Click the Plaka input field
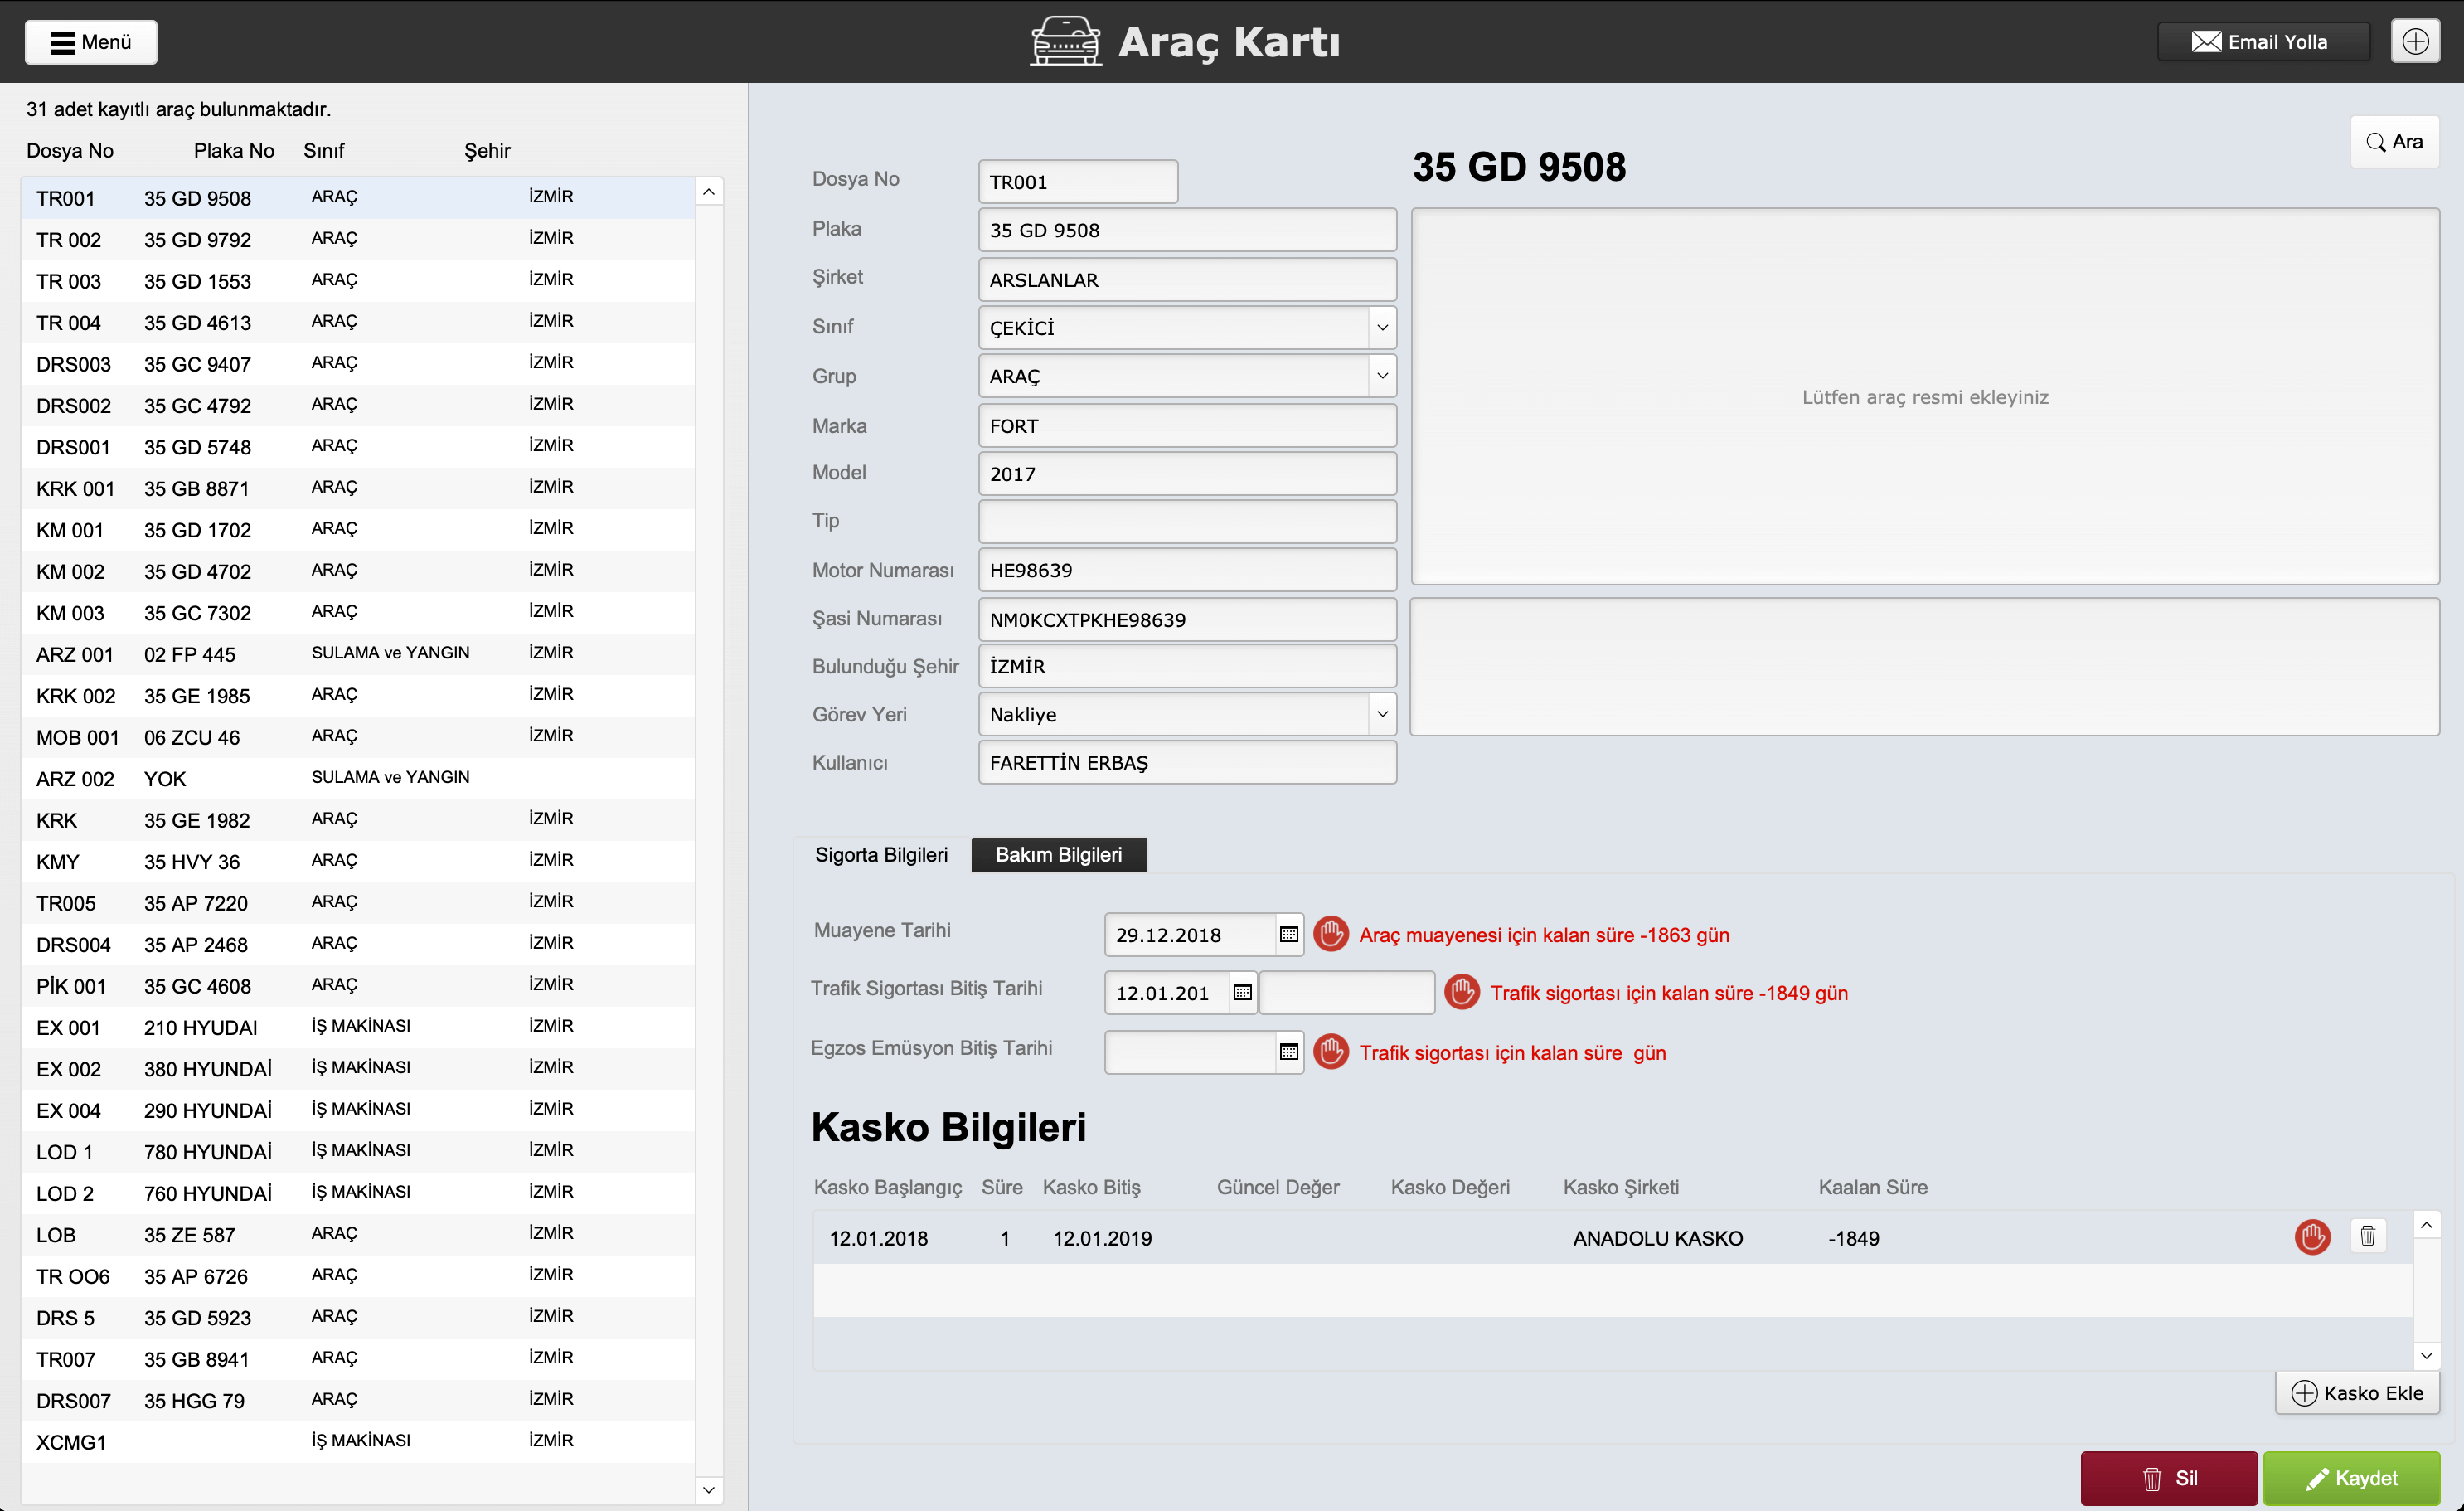 pyautogui.click(x=1187, y=230)
